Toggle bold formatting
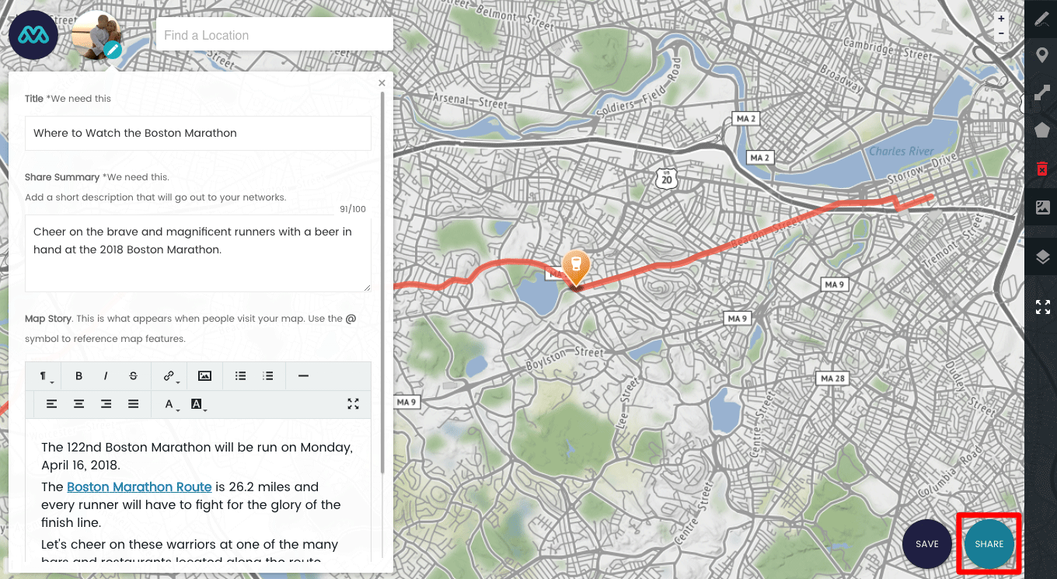 point(78,376)
